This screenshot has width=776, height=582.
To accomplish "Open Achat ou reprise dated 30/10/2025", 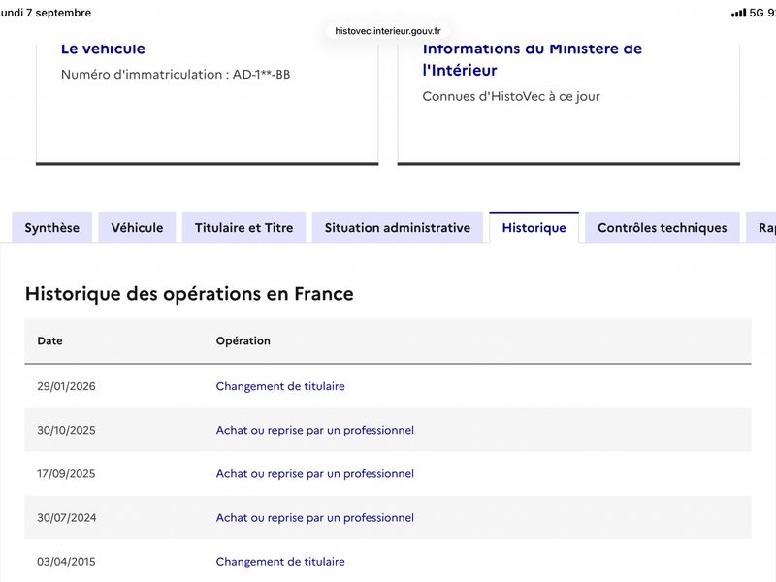I will click(x=314, y=430).
